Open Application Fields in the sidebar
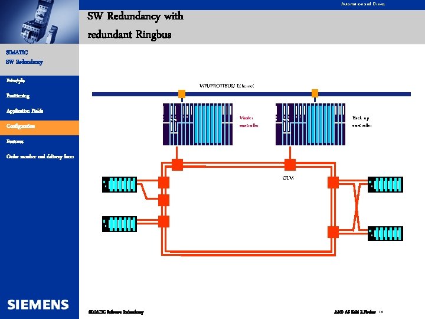425x319 pixels. [x=25, y=111]
